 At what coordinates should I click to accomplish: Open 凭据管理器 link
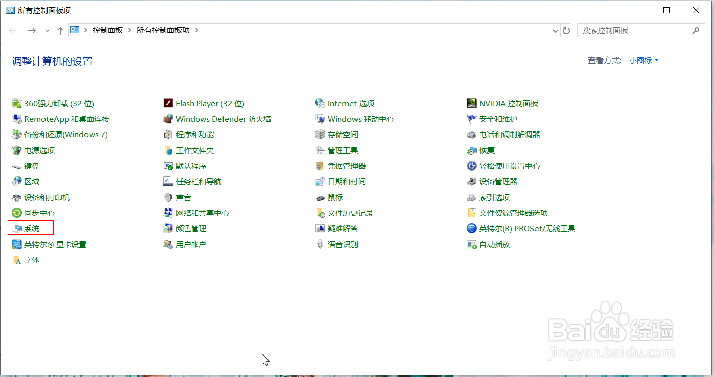pyautogui.click(x=346, y=166)
